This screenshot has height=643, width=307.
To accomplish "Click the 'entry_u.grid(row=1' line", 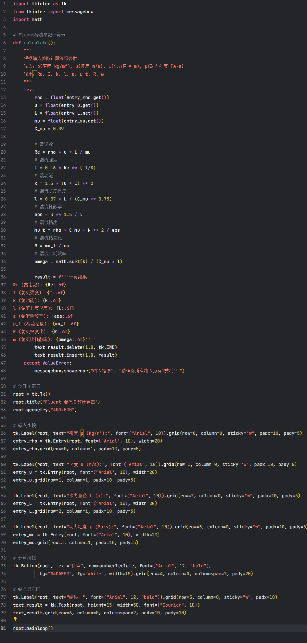I will click(x=74, y=480).
